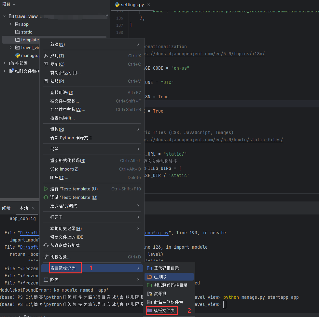The image size is (319, 317).
Task: Click line number 107 in the gutter
Action: point(120,25)
